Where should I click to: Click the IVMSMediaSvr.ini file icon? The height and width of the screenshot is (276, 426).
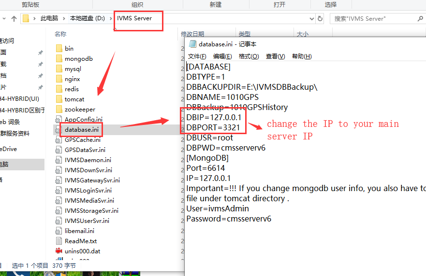tap(59, 200)
